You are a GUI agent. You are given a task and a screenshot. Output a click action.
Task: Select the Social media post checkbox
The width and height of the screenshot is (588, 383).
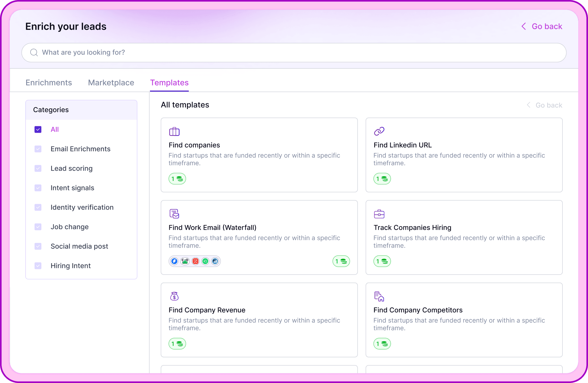(38, 246)
